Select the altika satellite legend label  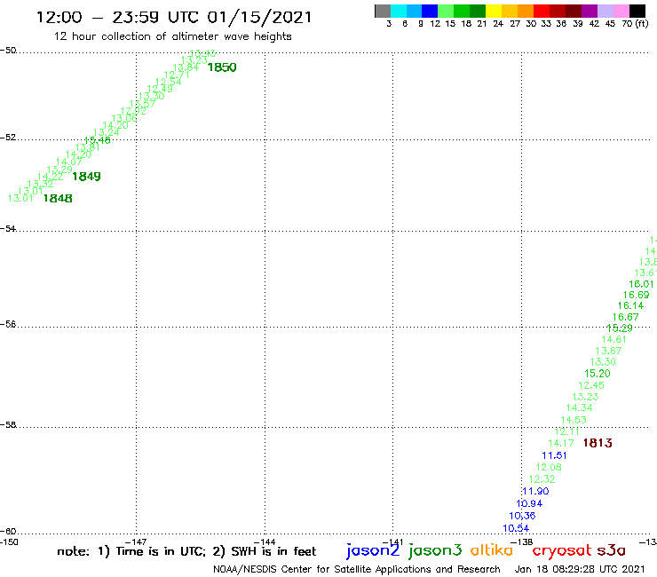[x=491, y=549]
